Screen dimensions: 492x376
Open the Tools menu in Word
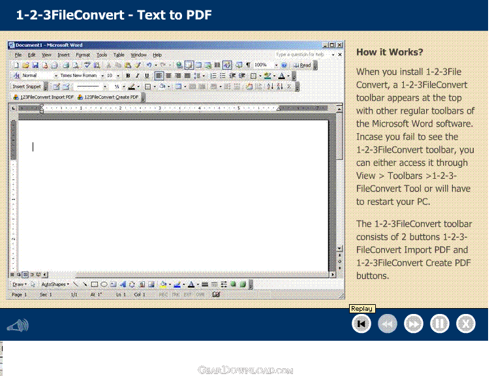[x=102, y=55]
